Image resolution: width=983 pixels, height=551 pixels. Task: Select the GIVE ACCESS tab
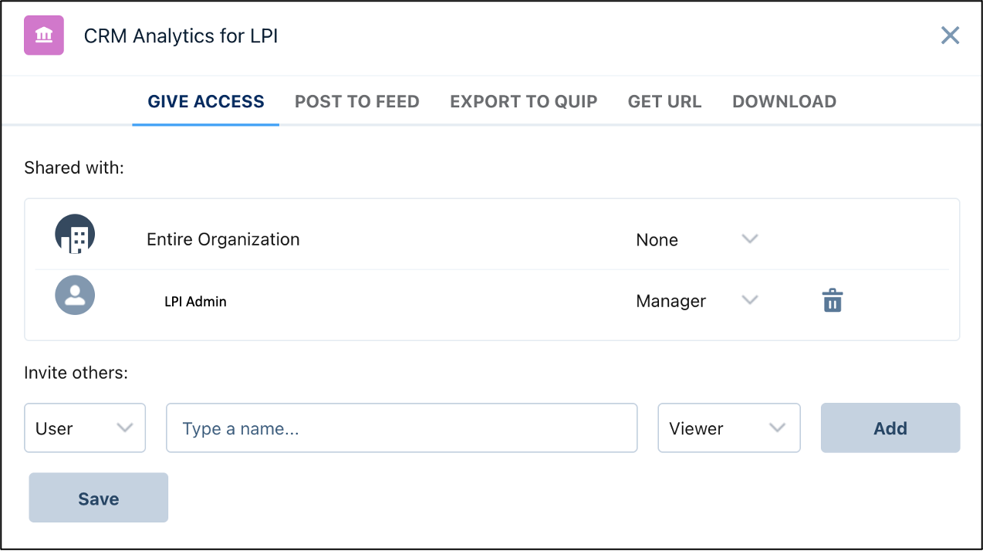tap(204, 101)
